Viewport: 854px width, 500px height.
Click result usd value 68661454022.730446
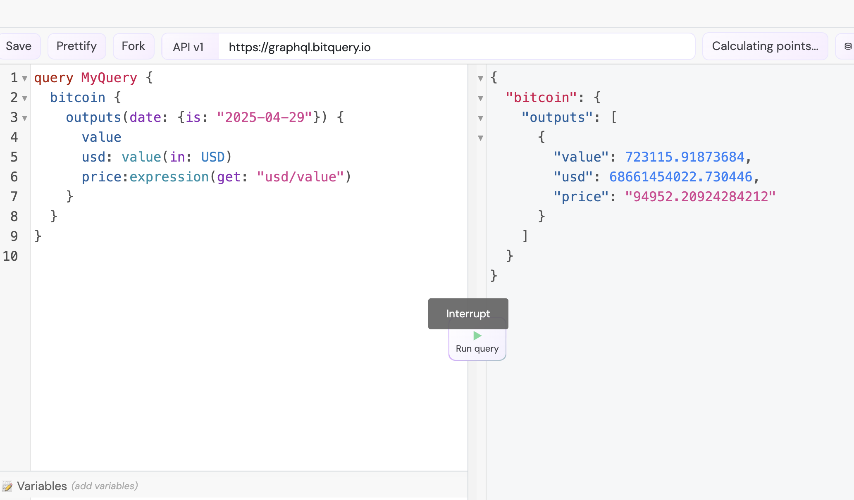pos(681,177)
